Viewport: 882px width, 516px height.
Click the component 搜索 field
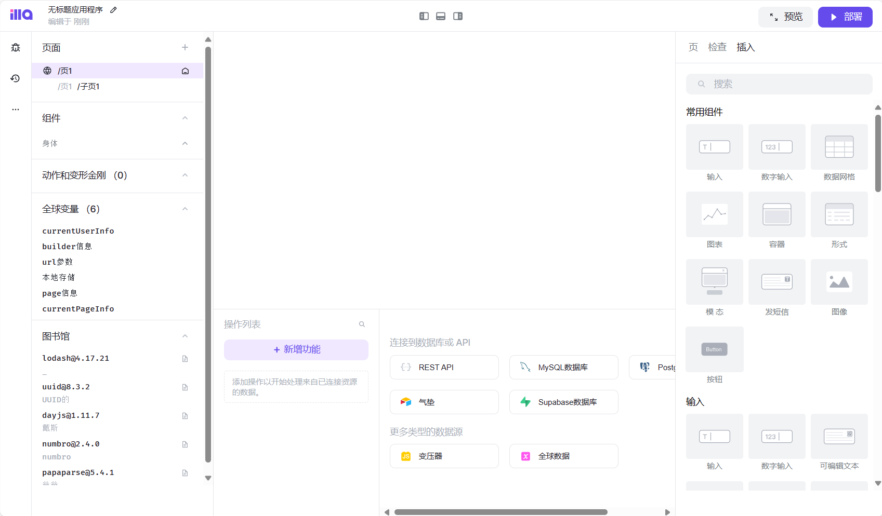779,84
